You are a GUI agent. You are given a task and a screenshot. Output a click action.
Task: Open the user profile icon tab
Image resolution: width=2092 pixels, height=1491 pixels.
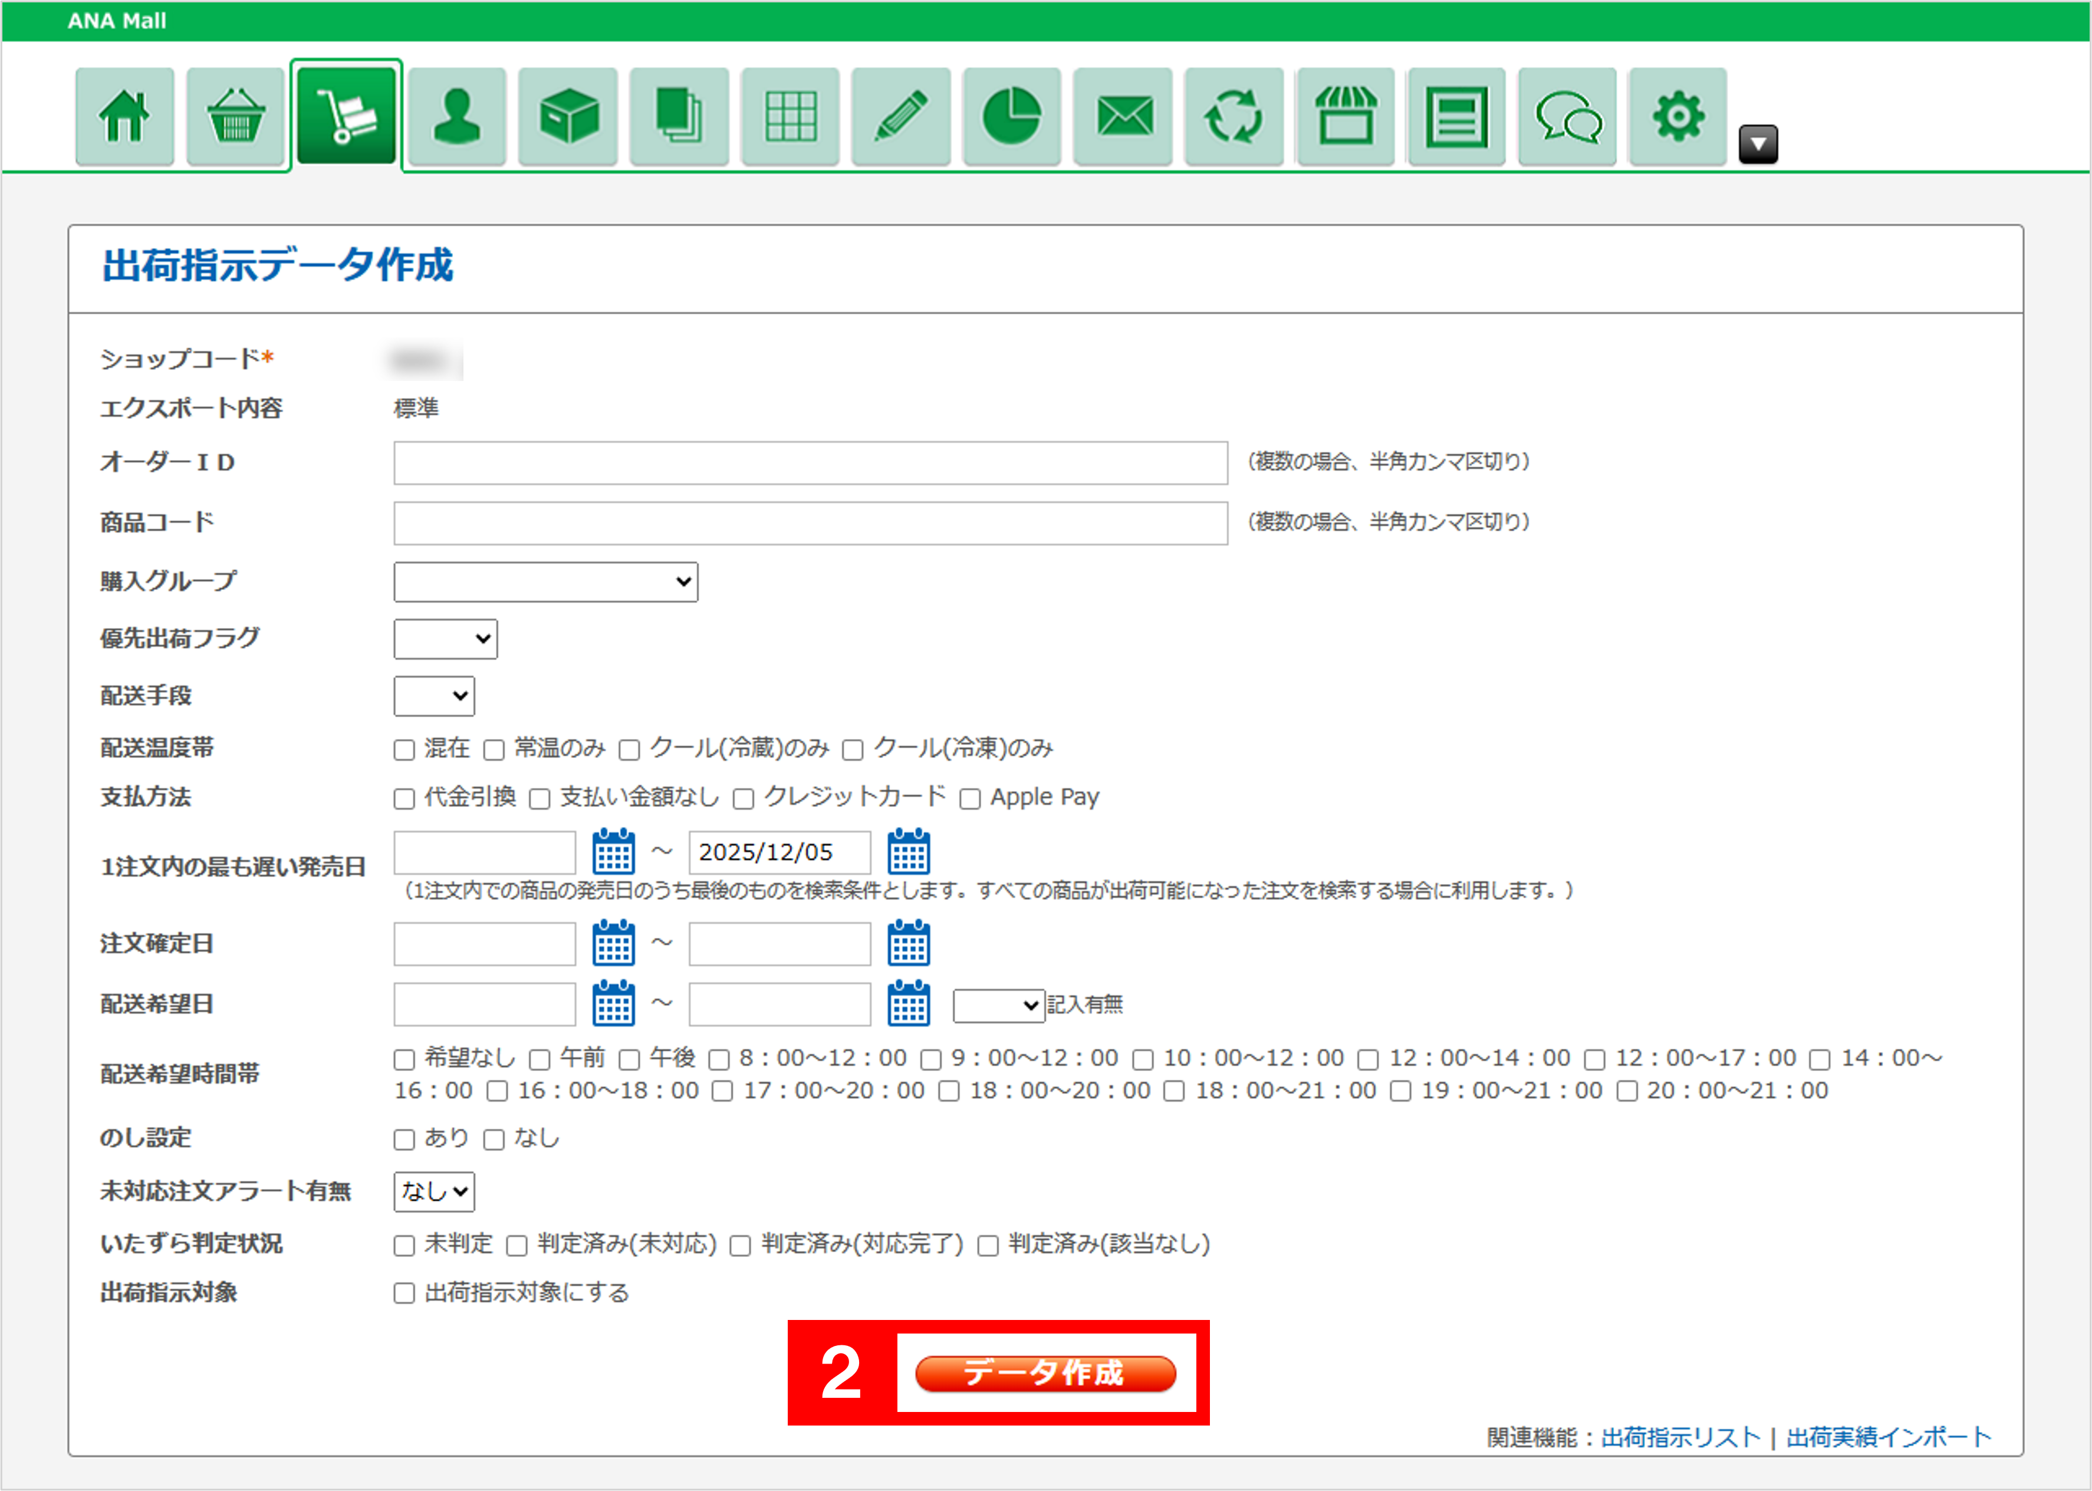(x=457, y=117)
